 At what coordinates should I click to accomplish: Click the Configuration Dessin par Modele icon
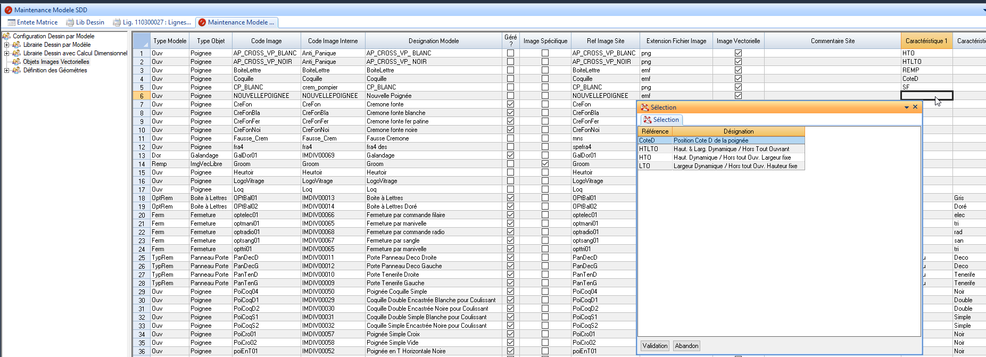6,36
